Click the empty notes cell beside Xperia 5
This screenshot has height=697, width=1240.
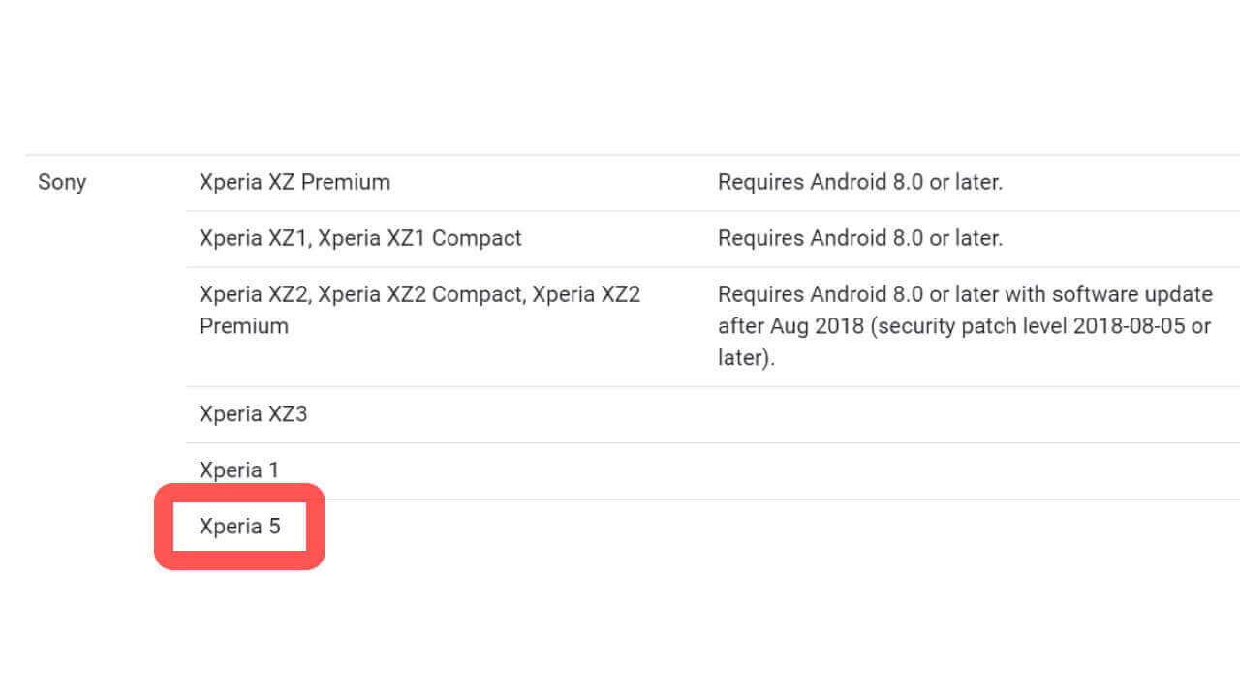[969, 527]
